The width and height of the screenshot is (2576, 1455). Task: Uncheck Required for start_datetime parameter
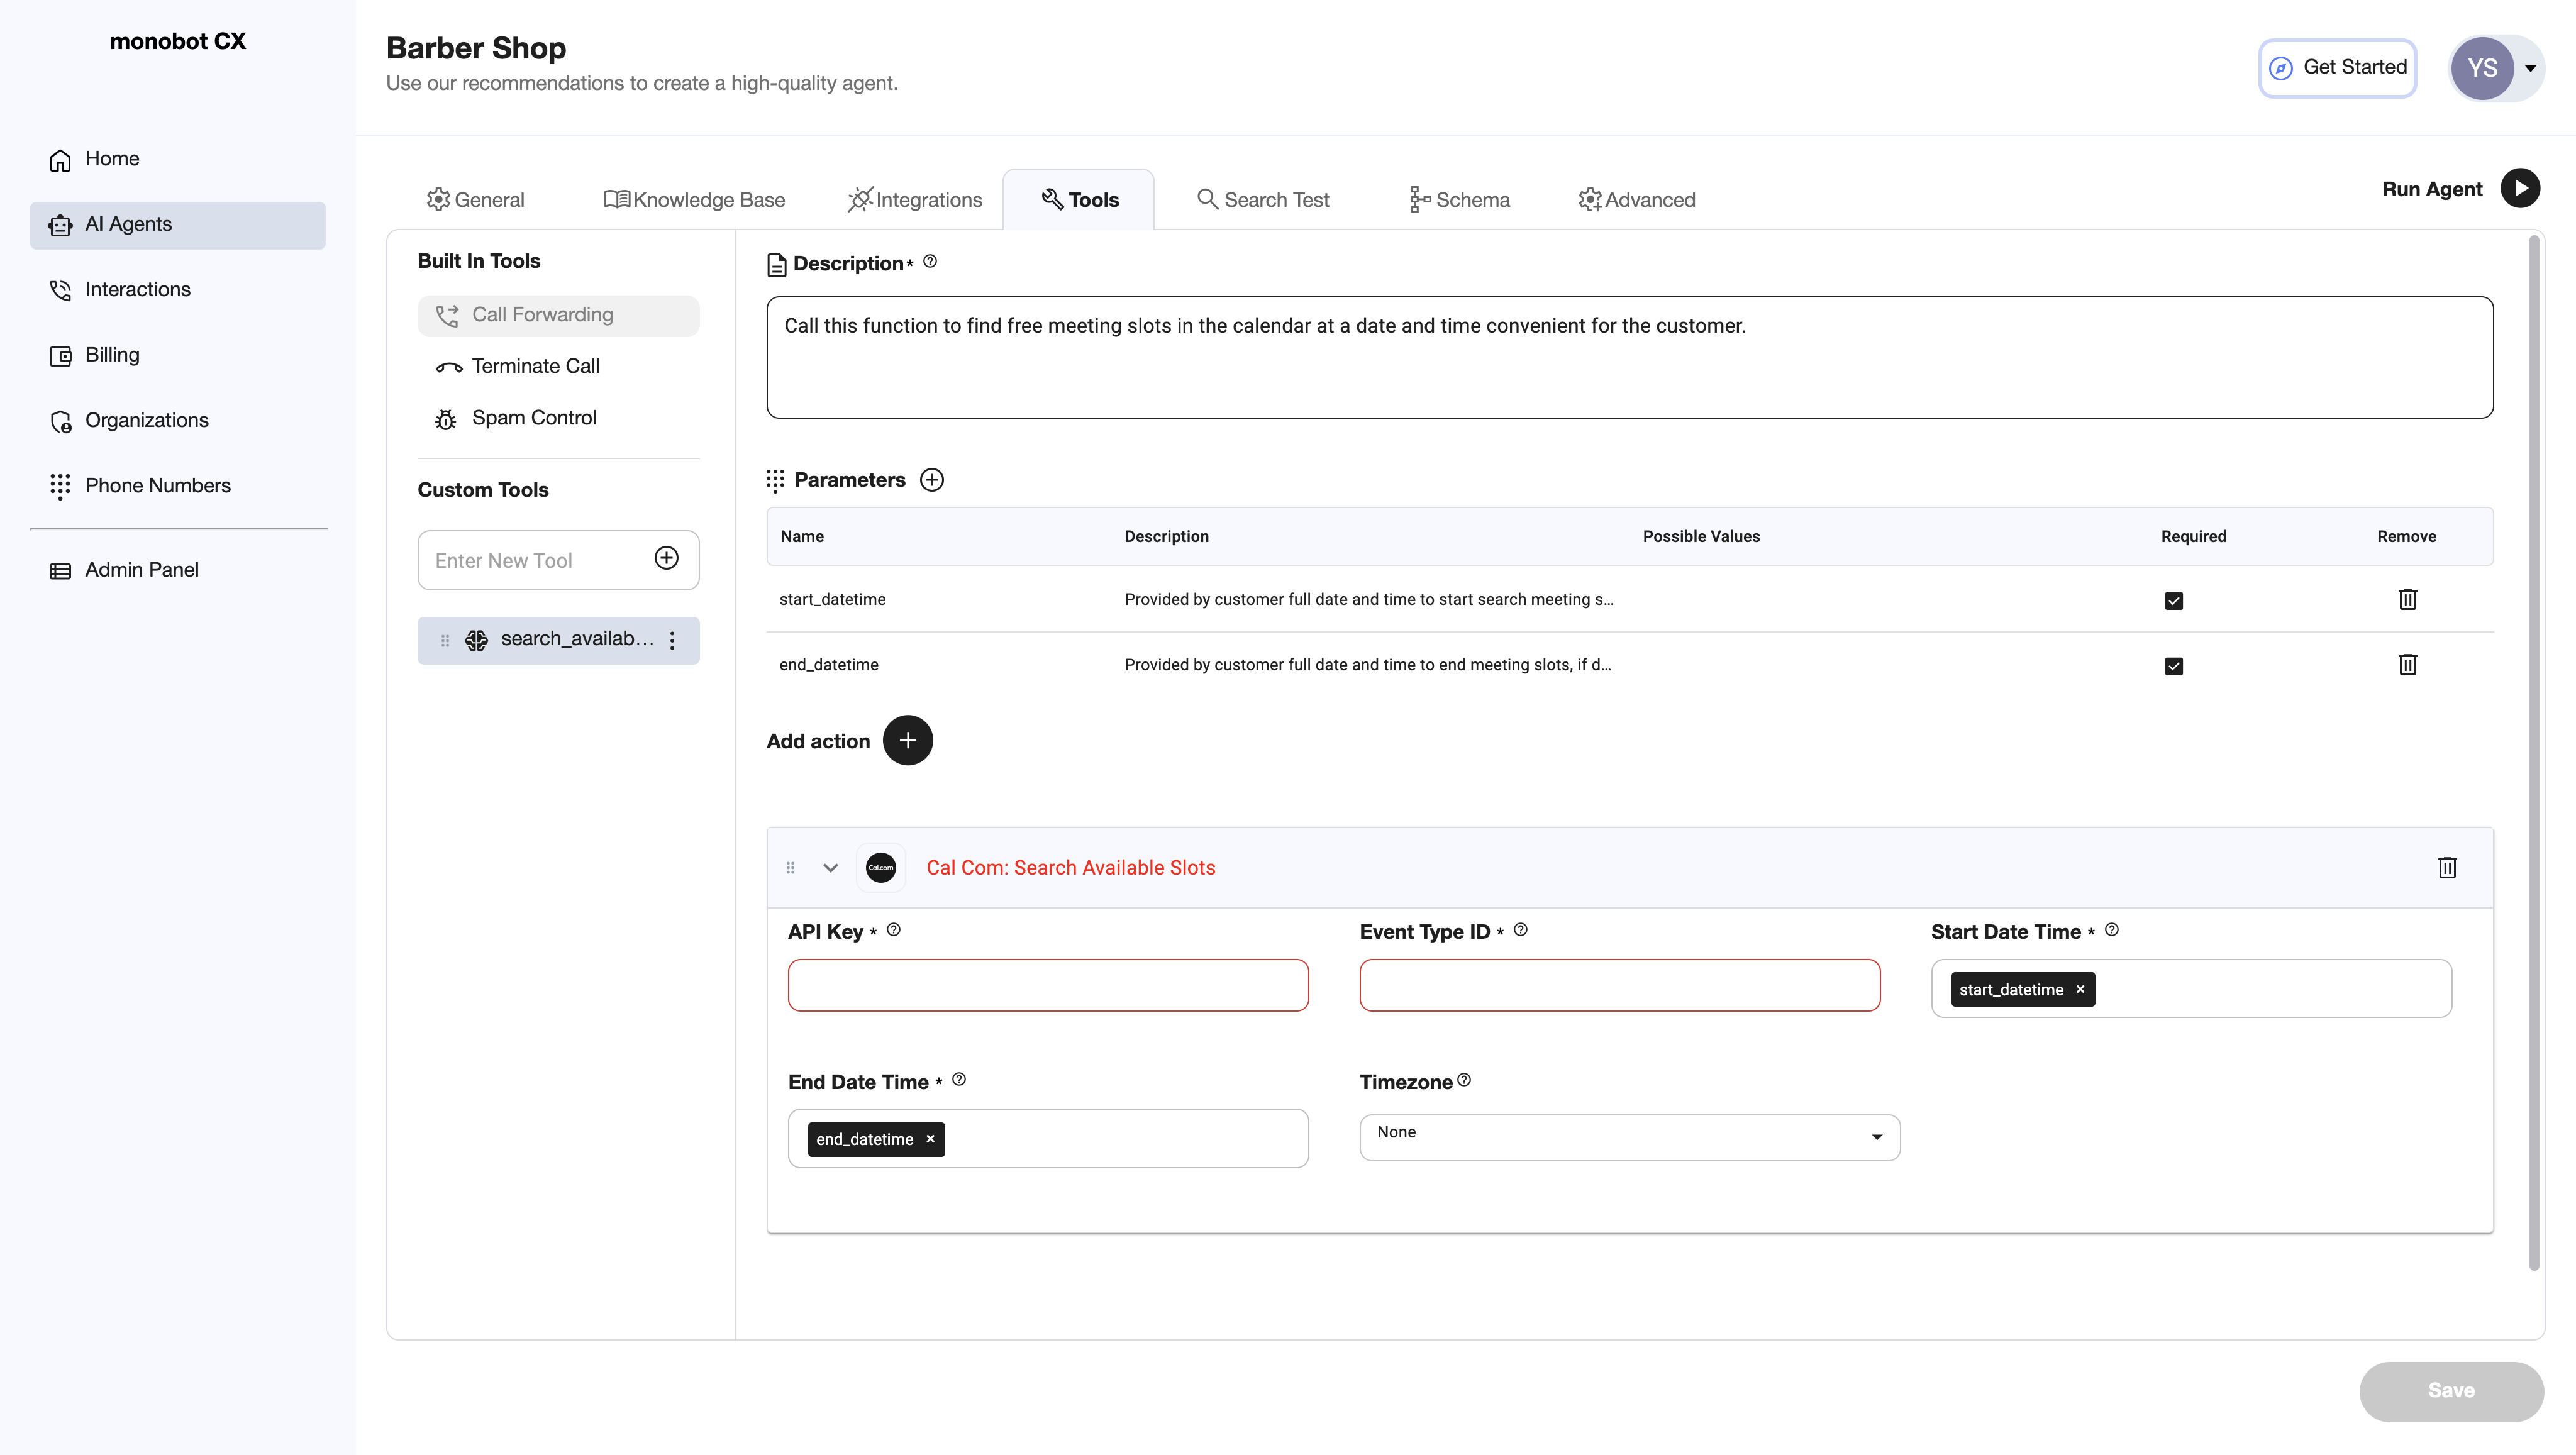(x=2174, y=600)
